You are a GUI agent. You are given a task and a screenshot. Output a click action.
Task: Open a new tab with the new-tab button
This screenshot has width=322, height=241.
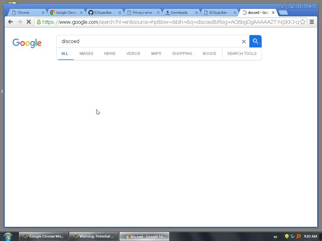[283, 13]
